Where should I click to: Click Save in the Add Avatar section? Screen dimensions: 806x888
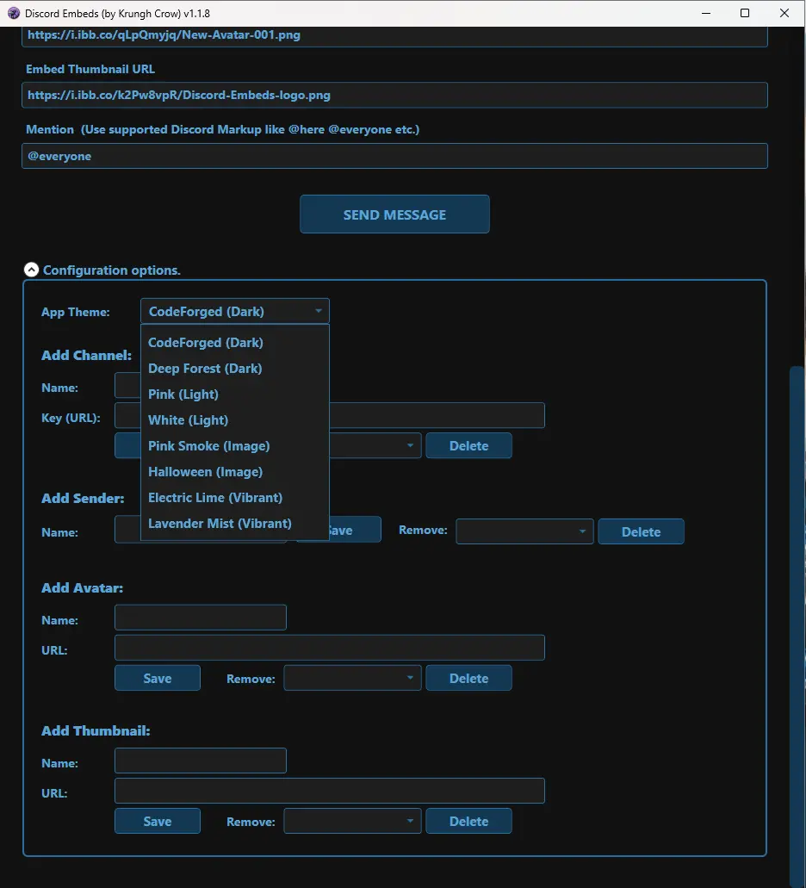click(x=158, y=678)
